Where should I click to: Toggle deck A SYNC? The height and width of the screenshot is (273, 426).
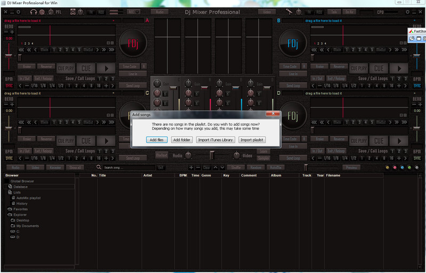9,86
